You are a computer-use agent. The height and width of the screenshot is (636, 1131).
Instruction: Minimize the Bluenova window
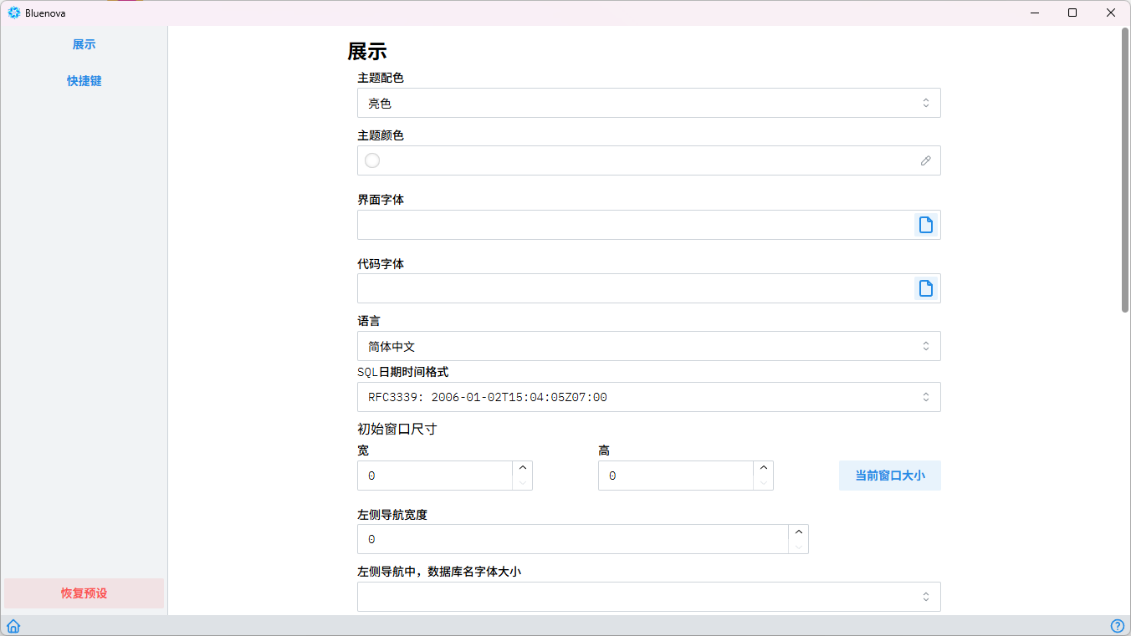point(1035,13)
